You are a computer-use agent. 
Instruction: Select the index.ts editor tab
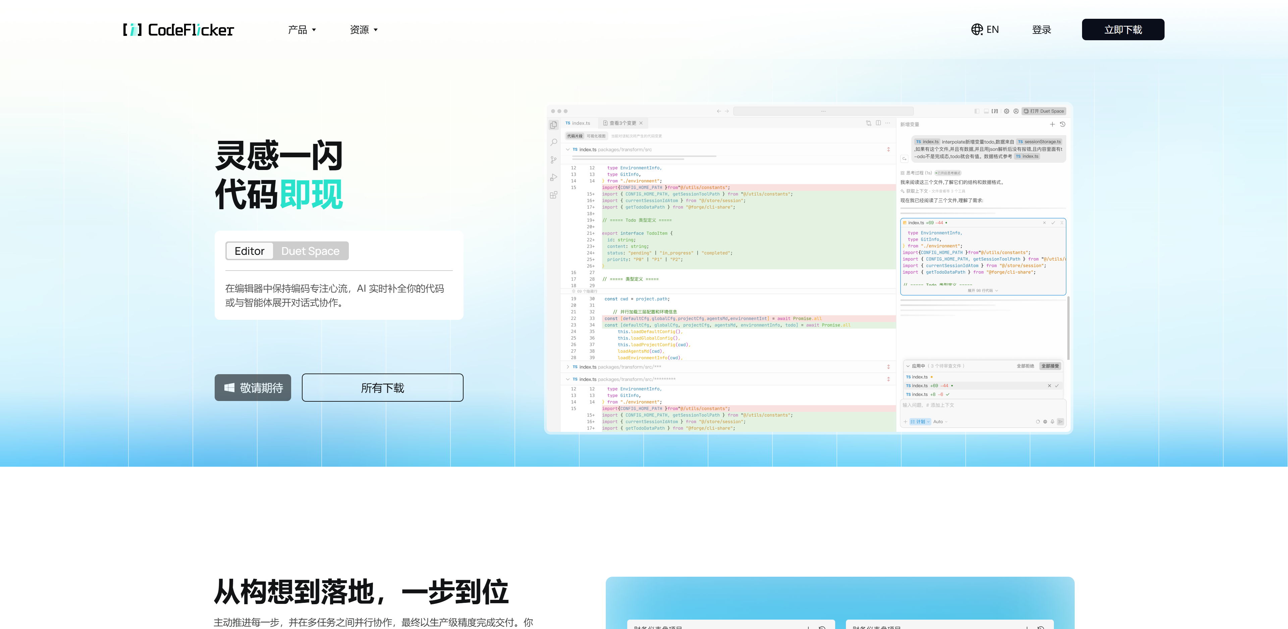click(578, 123)
